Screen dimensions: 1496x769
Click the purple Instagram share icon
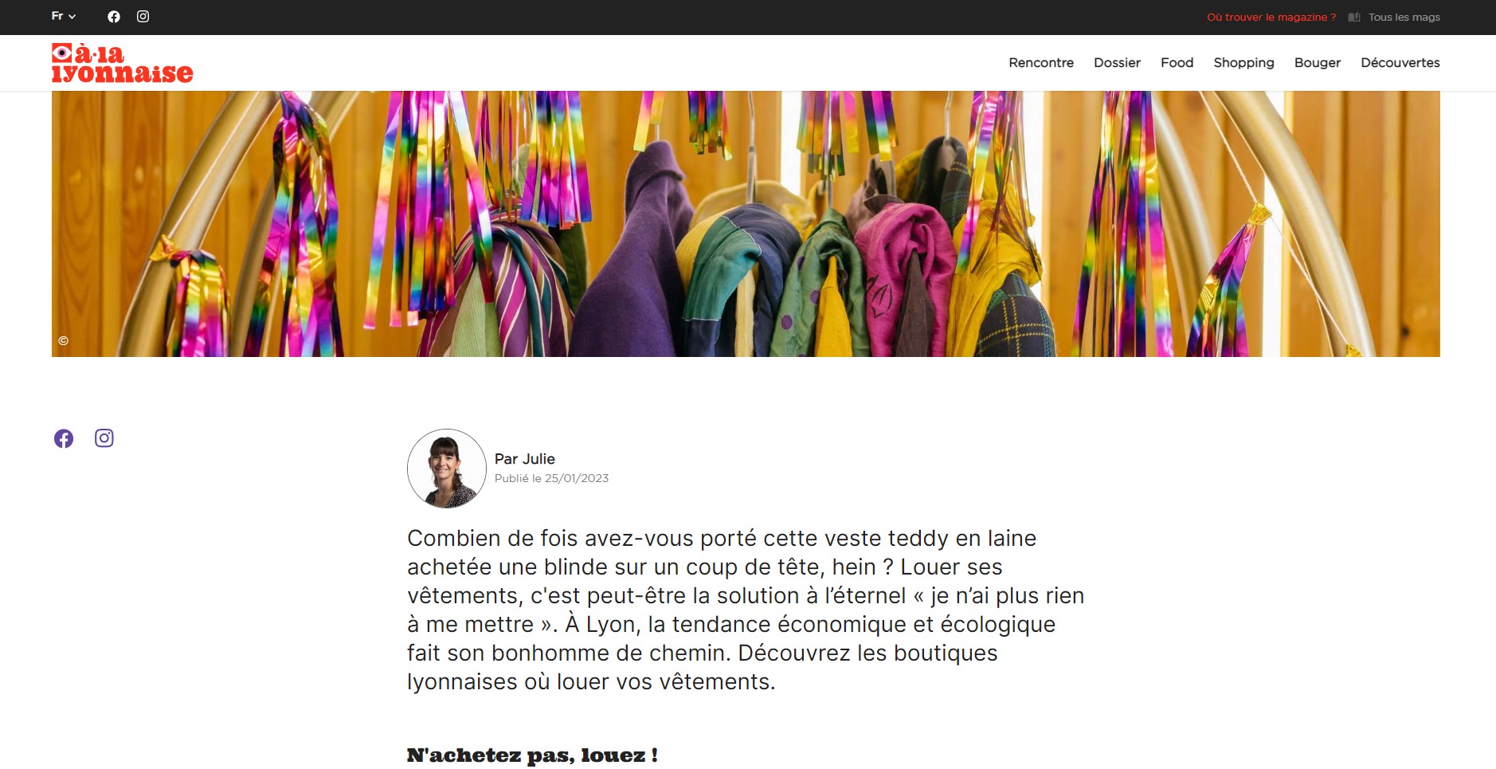(x=104, y=438)
